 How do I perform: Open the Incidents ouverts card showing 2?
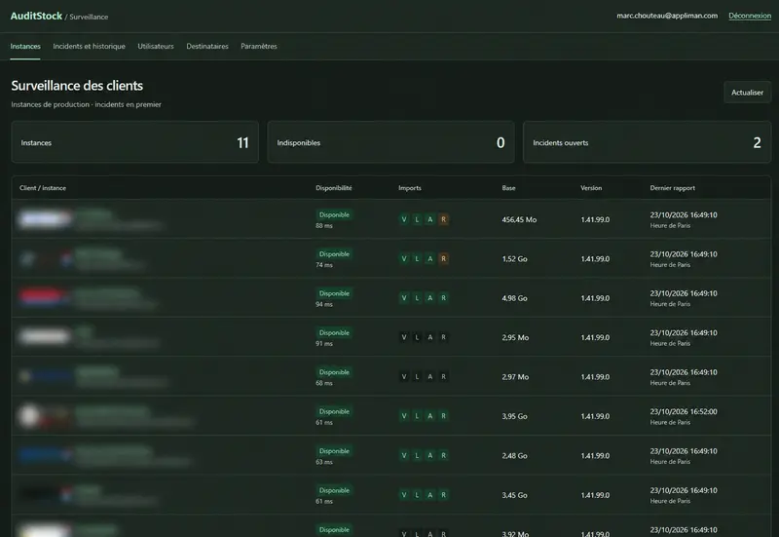647,142
